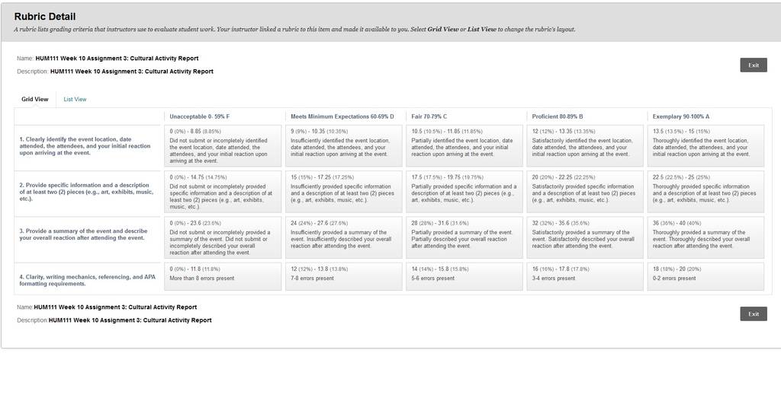This screenshot has width=781, height=398.
Task: Click the Exemplary 90-100% A column header
Action: [x=681, y=116]
